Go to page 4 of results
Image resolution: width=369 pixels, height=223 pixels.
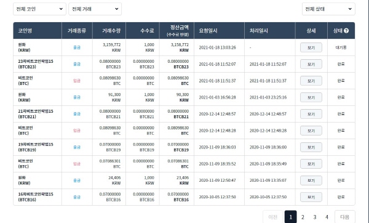(327, 217)
